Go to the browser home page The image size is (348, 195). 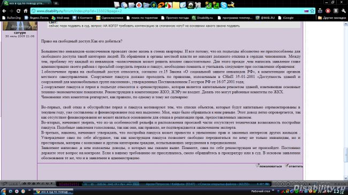[26, 11]
